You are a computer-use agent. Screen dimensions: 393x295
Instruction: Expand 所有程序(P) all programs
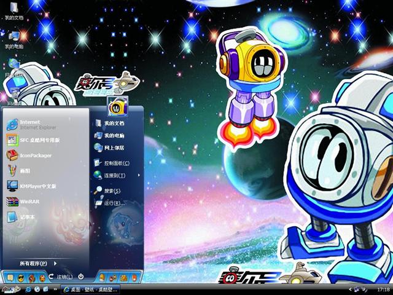[38, 264]
